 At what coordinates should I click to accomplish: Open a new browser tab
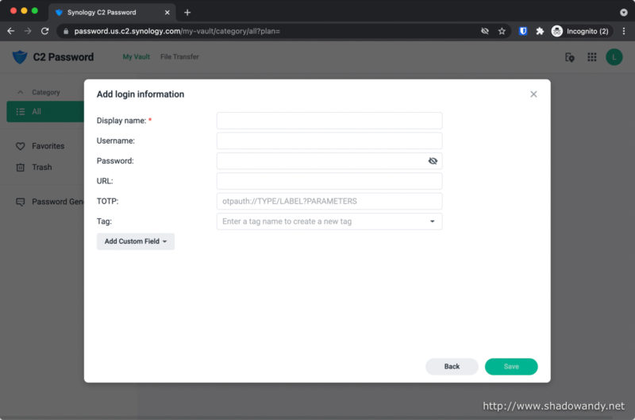(187, 12)
